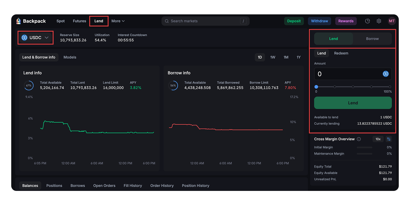
Task: Open the portfolio pie chart overview
Action: tap(368, 21)
